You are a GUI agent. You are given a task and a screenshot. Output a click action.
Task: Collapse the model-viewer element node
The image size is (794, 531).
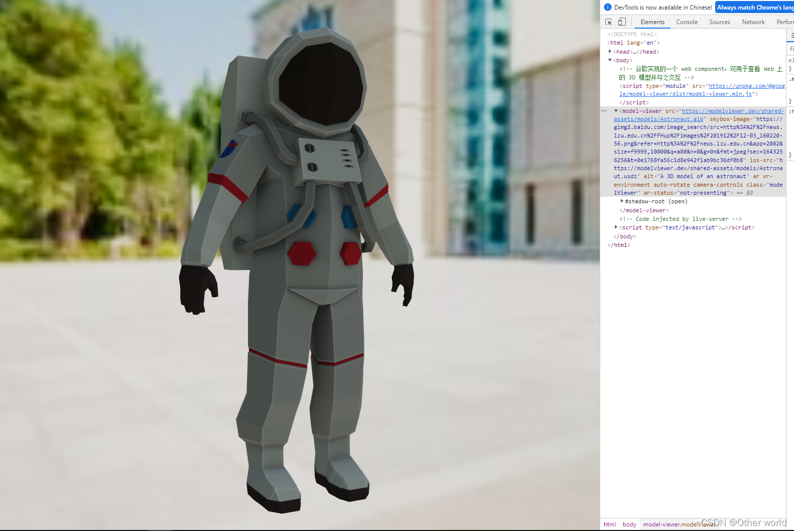click(616, 111)
